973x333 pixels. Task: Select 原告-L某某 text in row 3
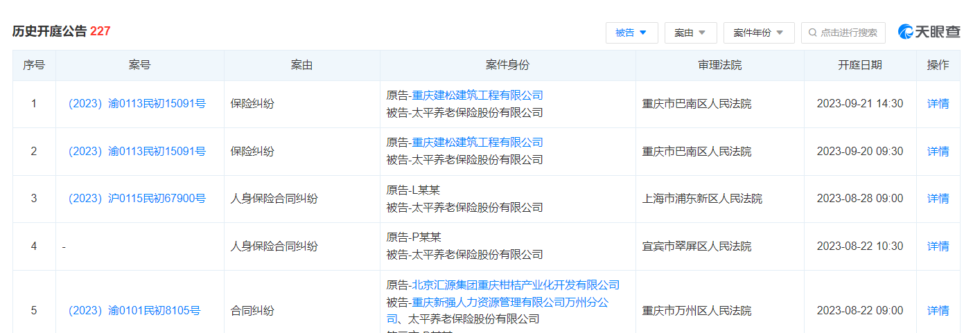point(413,190)
